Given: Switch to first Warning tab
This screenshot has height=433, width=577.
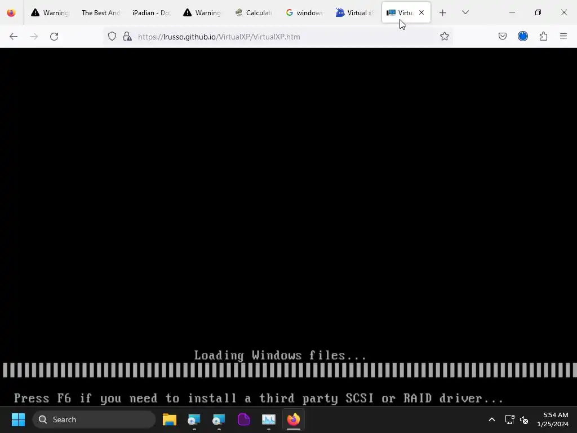Looking at the screenshot, I should point(50,13).
